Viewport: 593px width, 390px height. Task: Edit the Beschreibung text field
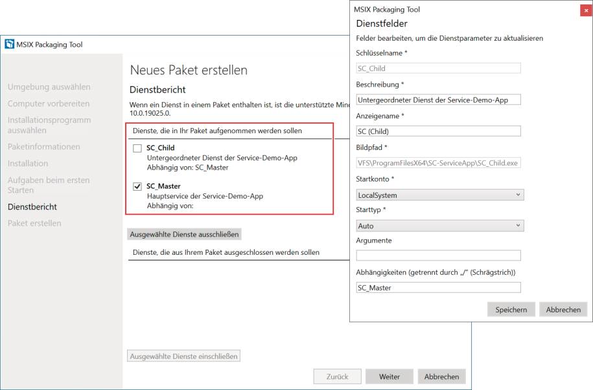438,100
